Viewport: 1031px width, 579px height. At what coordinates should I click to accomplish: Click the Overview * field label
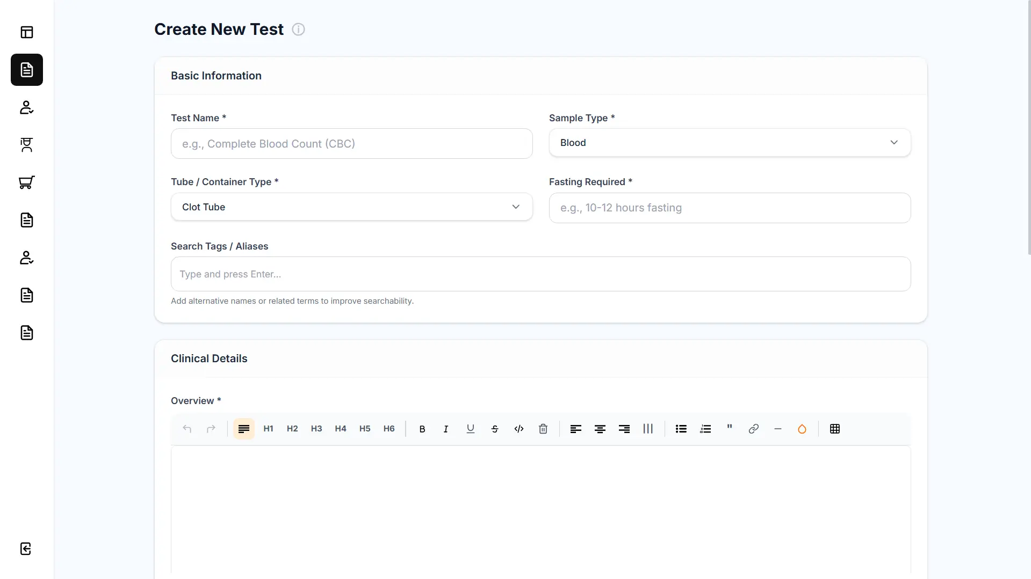tap(196, 401)
